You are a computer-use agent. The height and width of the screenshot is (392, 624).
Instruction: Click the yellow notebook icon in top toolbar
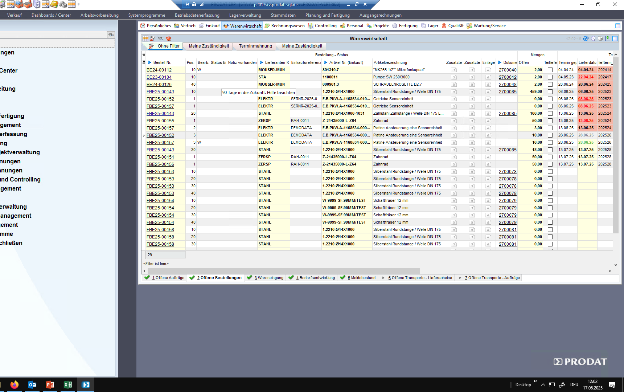click(x=54, y=4)
